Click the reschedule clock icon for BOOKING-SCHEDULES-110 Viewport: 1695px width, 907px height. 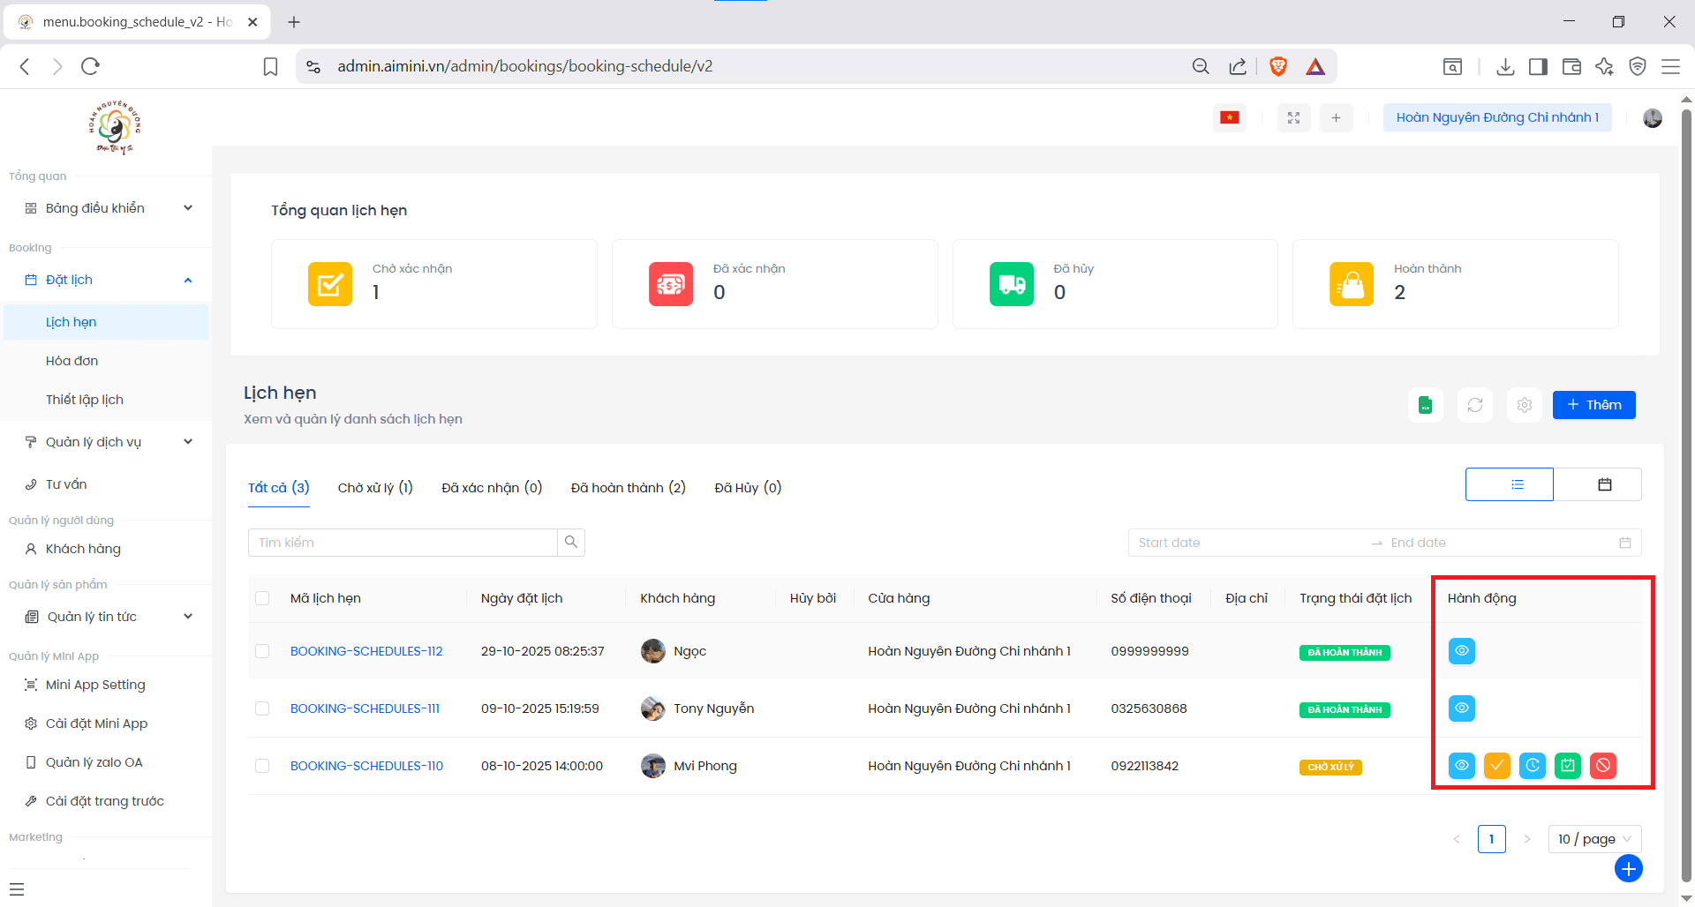(x=1532, y=766)
